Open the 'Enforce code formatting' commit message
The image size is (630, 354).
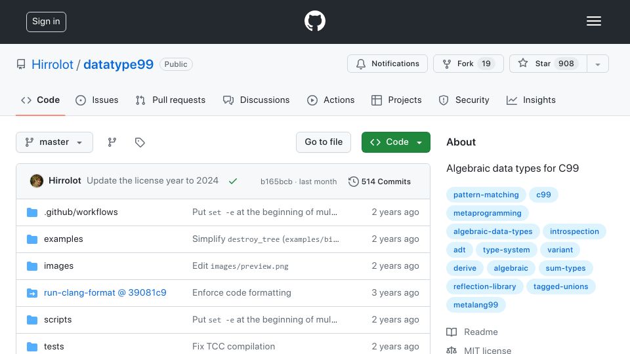(241, 292)
